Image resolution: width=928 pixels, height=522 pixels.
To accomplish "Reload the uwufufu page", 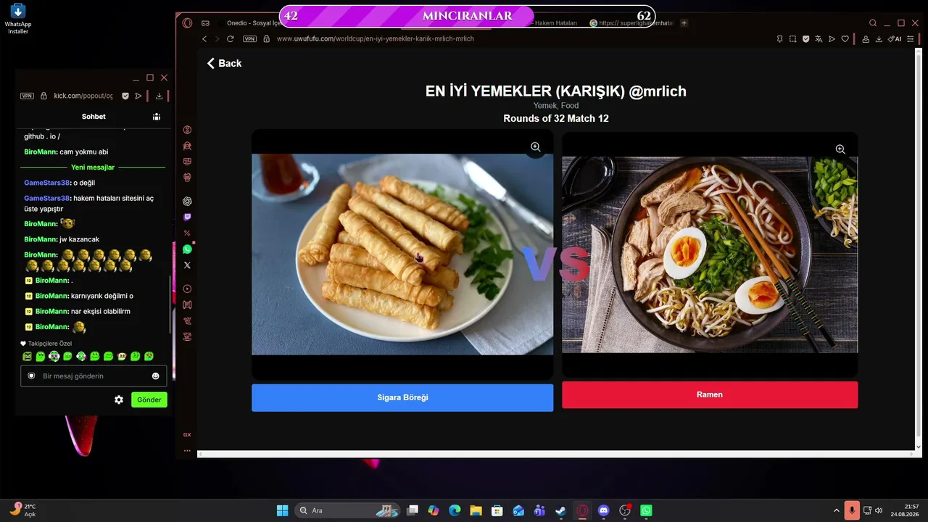I will coord(231,39).
